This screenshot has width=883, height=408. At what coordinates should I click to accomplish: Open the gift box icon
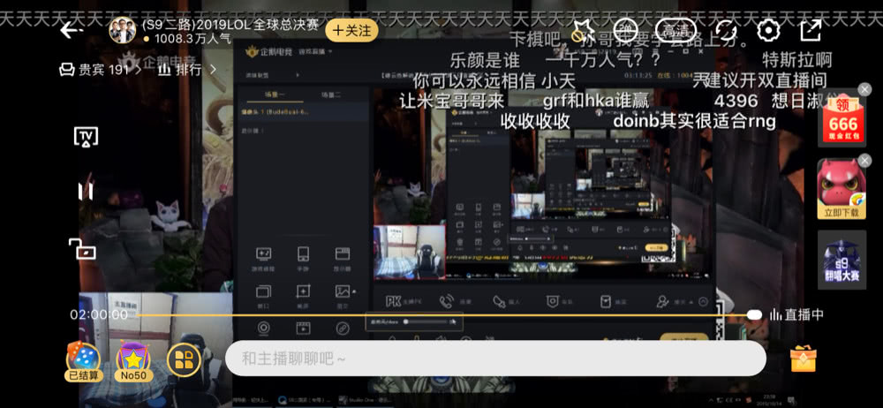[x=803, y=359]
